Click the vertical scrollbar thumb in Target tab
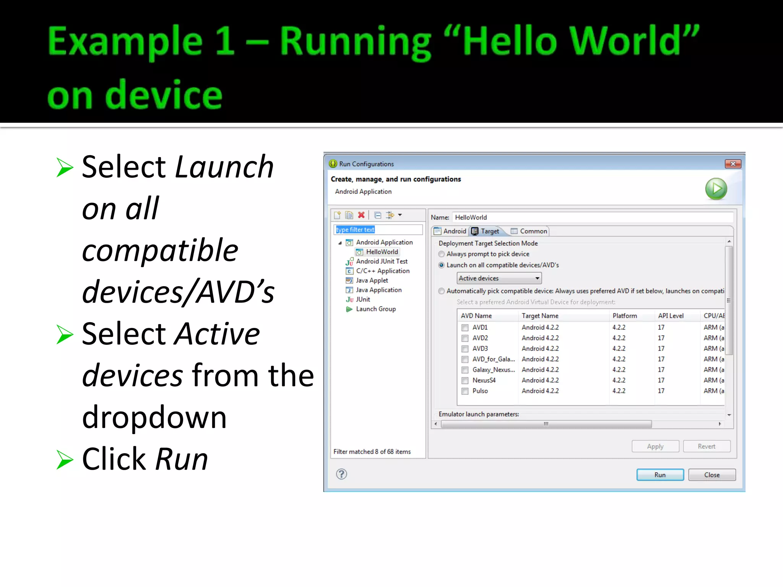The height and width of the screenshot is (587, 783). pos(729,300)
